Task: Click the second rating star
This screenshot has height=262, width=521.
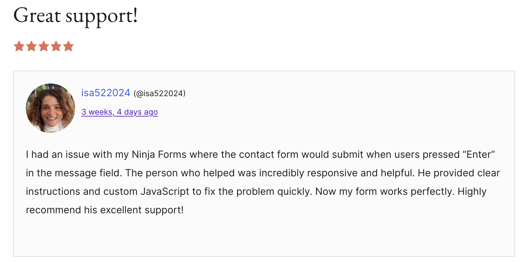Action: click(x=31, y=46)
